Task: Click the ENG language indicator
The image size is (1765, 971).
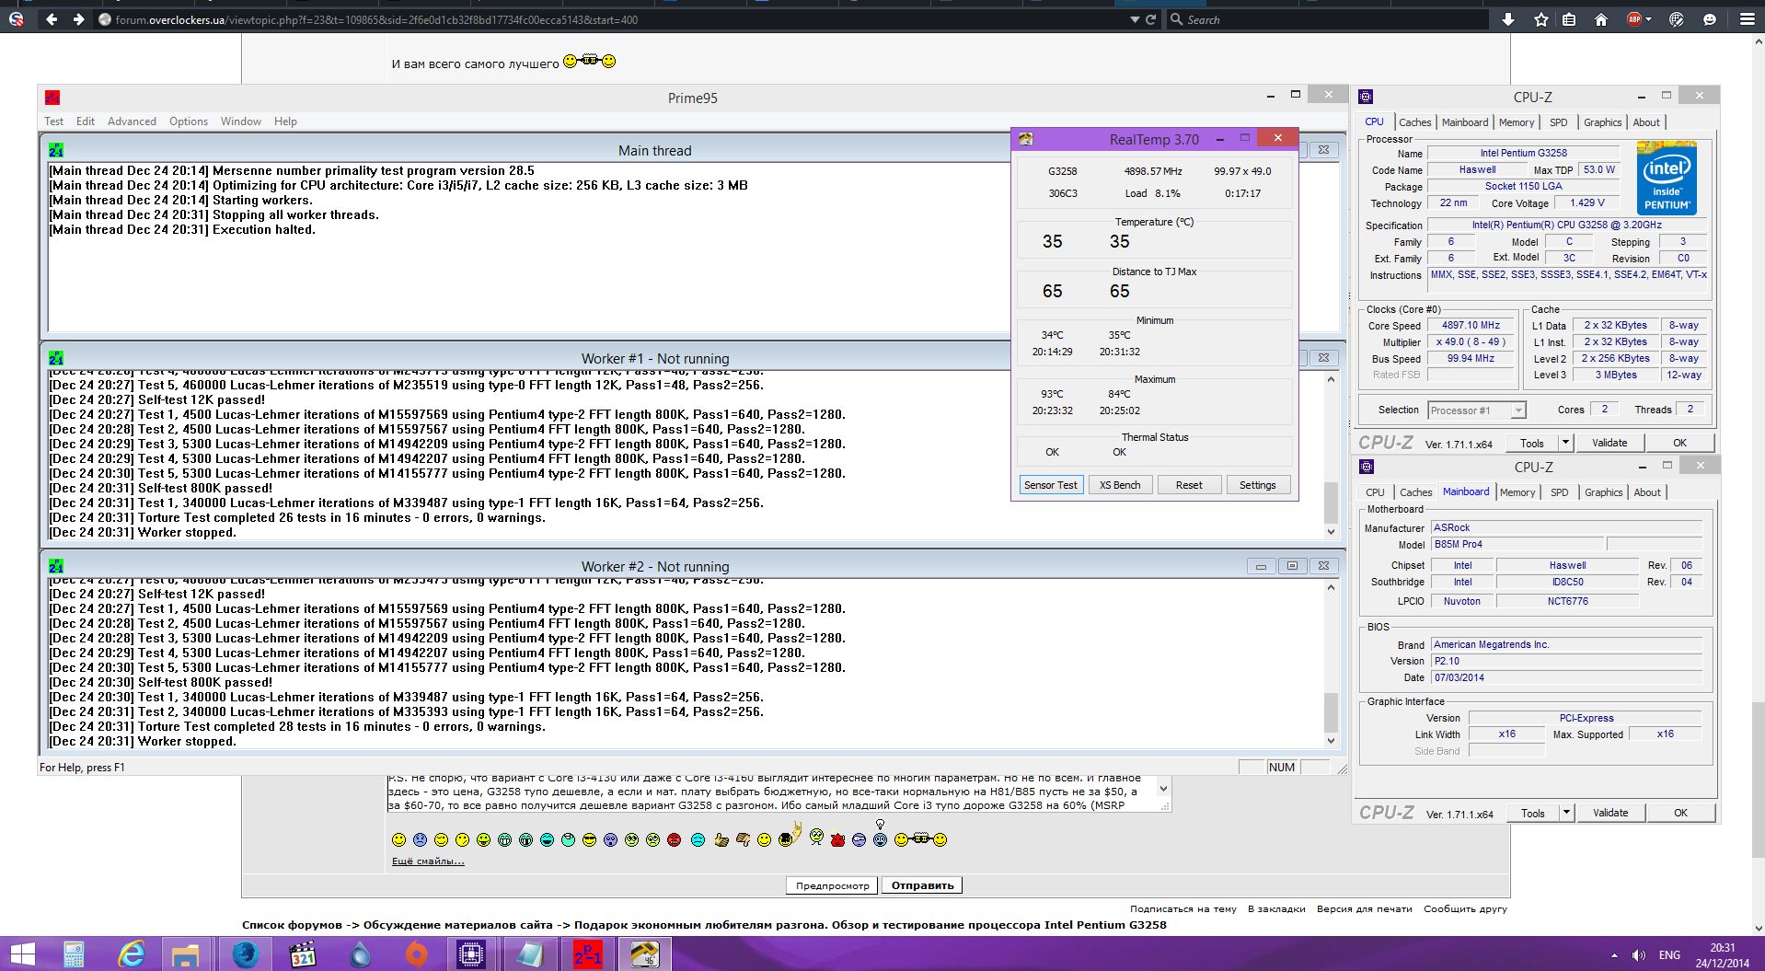Action: (1669, 955)
